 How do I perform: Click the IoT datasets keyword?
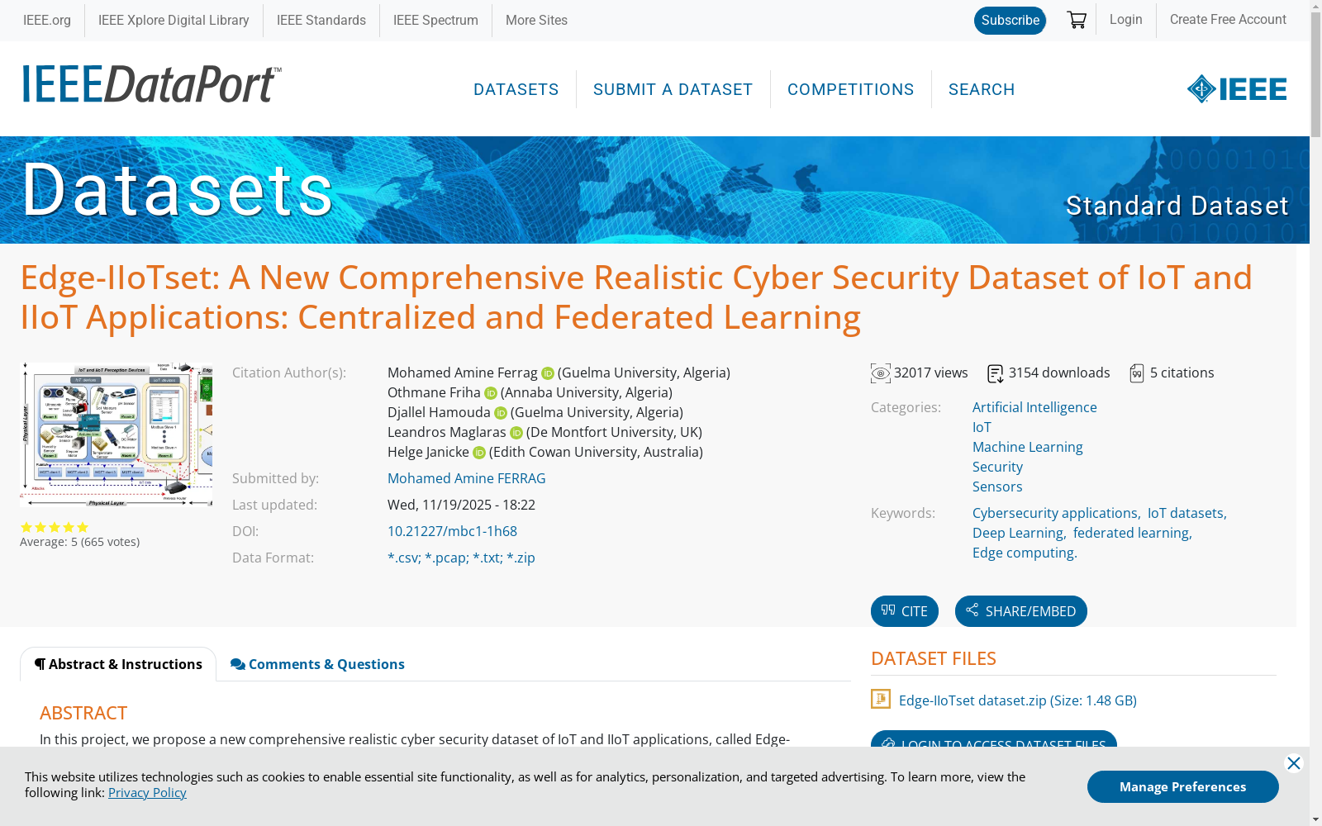pyautogui.click(x=1186, y=513)
